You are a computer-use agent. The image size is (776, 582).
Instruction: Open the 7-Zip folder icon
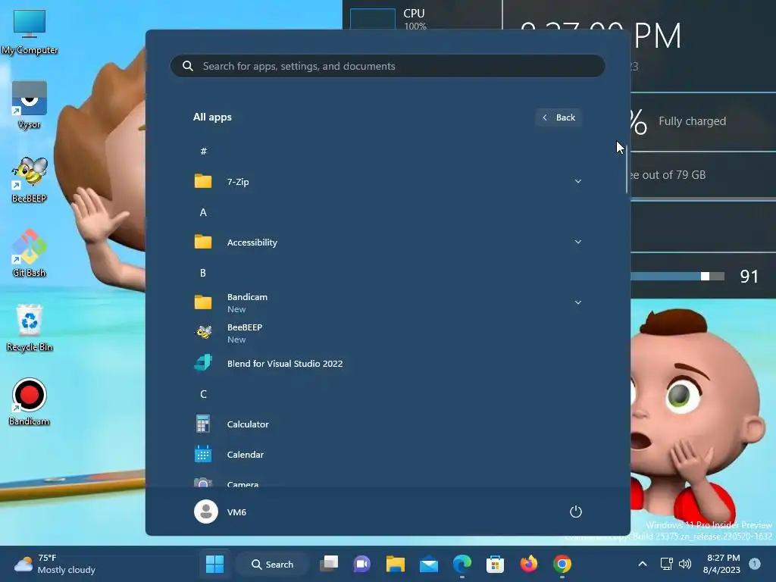tap(203, 182)
